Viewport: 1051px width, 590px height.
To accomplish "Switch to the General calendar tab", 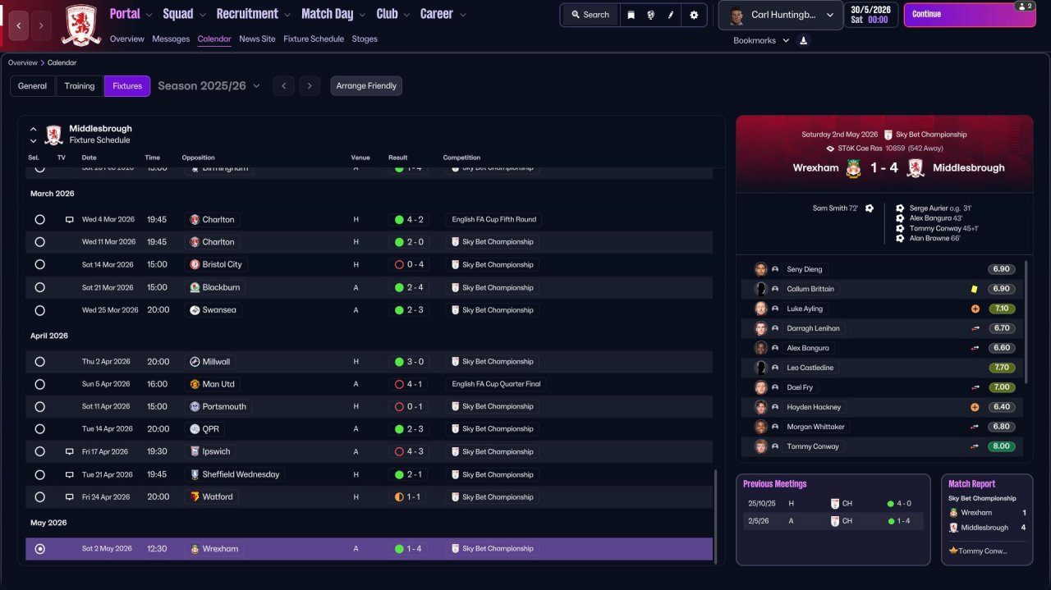I will pos(33,86).
